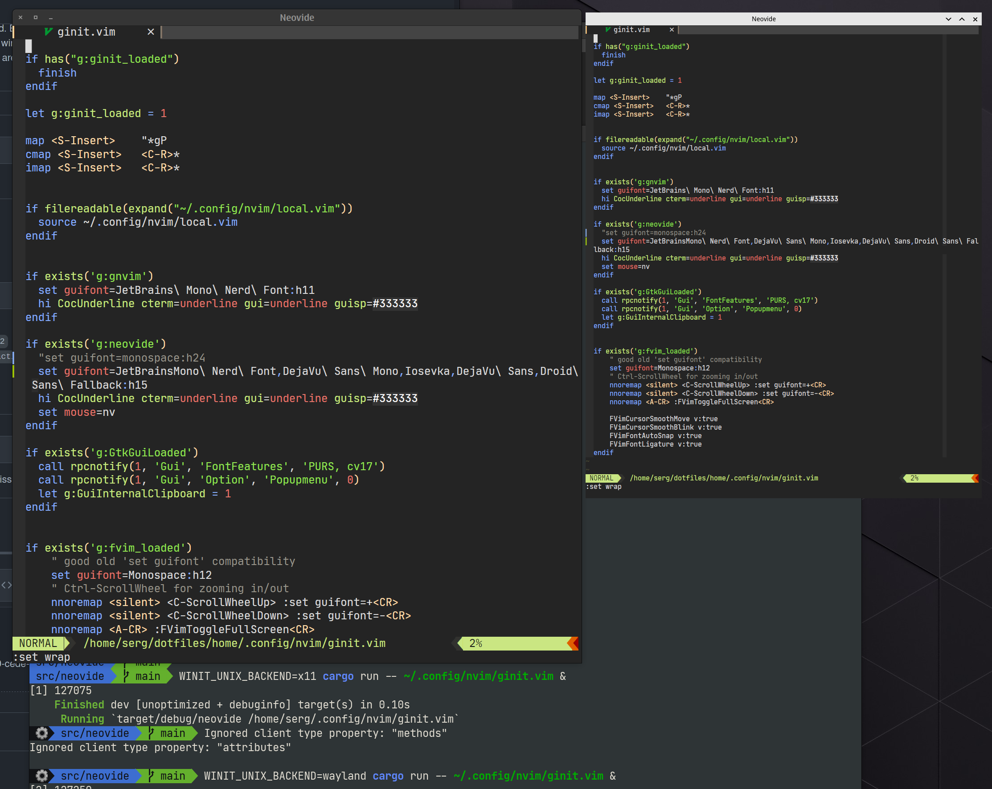This screenshot has width=992, height=789.
Task: Click the NORMAL mode indicator in left statusline
Action: click(38, 643)
